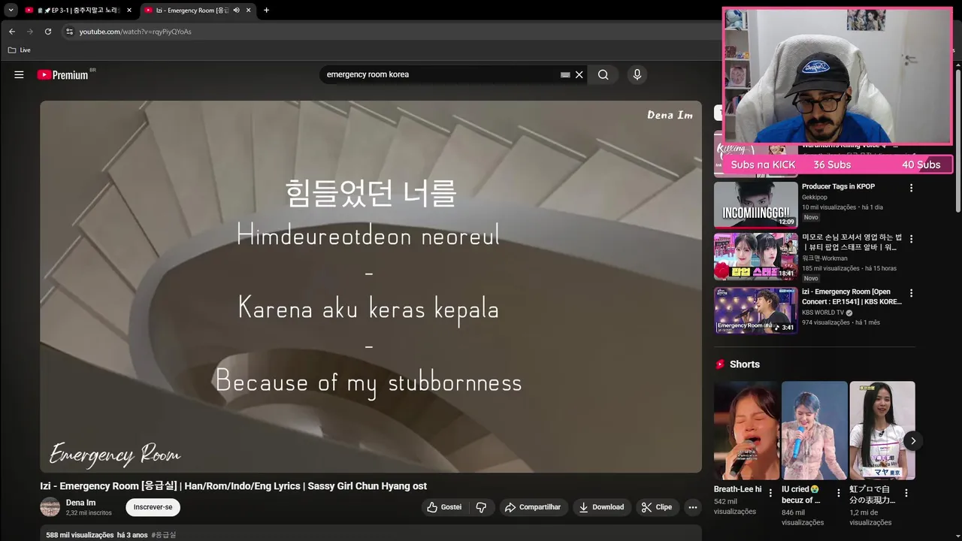
Task: Click the 588 mil visualizações text
Action: click(x=80, y=535)
